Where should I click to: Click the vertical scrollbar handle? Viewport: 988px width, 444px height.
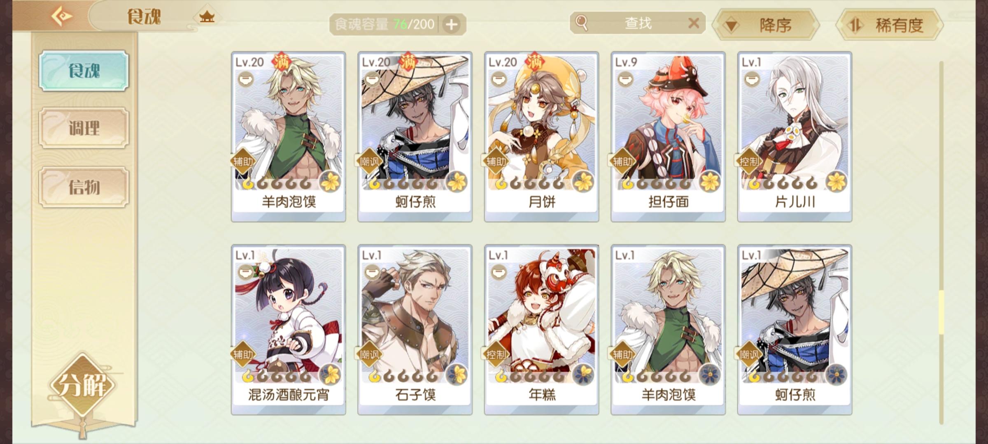pos(941,312)
